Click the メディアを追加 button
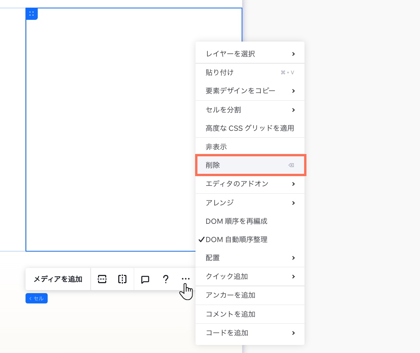 [x=58, y=279]
